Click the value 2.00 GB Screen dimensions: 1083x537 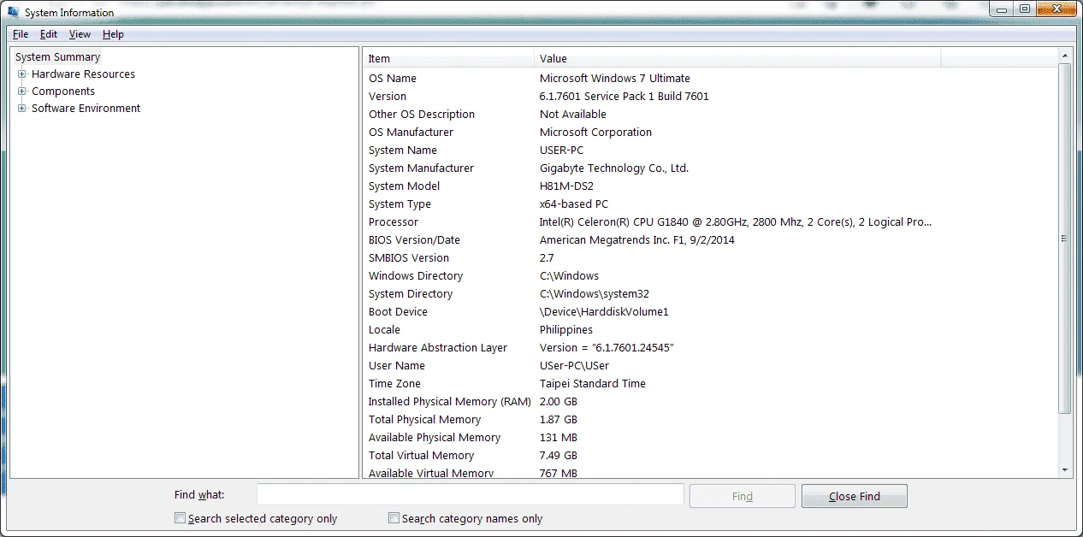tap(559, 402)
